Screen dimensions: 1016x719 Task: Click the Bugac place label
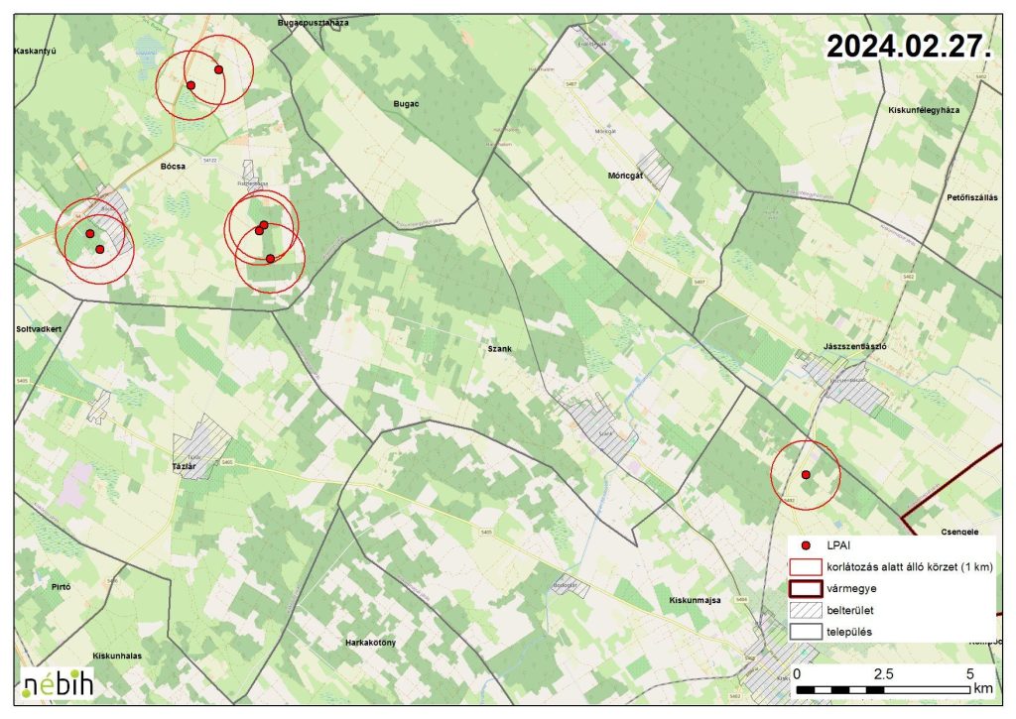pyautogui.click(x=406, y=104)
